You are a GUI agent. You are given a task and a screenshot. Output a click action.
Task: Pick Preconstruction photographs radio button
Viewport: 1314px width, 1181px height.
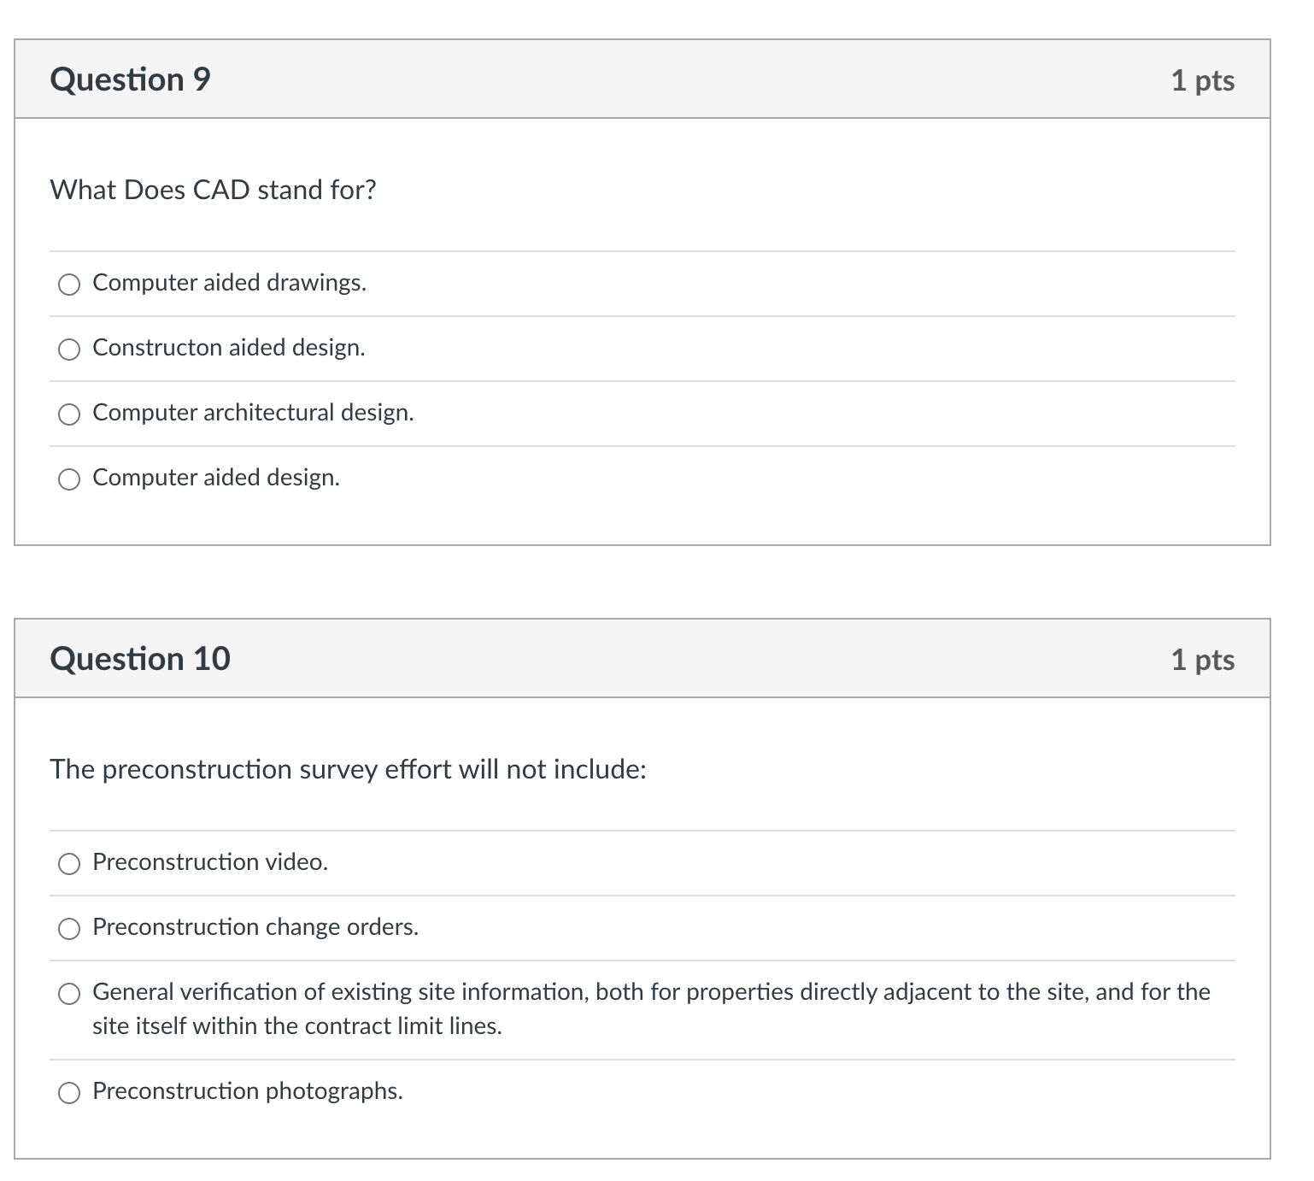coord(69,1093)
